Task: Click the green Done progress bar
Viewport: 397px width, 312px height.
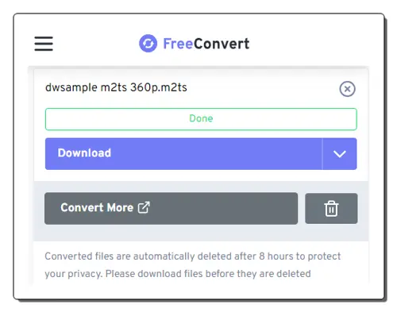Action: 201,119
